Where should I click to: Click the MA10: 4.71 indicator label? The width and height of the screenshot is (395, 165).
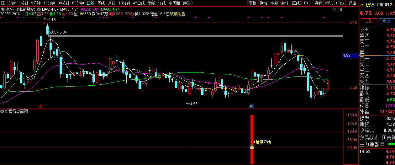69,9
